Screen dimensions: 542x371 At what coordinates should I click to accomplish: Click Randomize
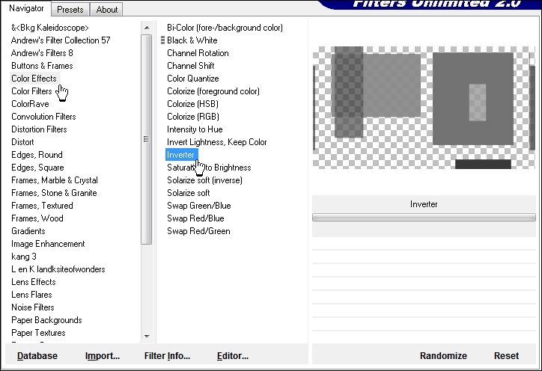[x=443, y=356]
